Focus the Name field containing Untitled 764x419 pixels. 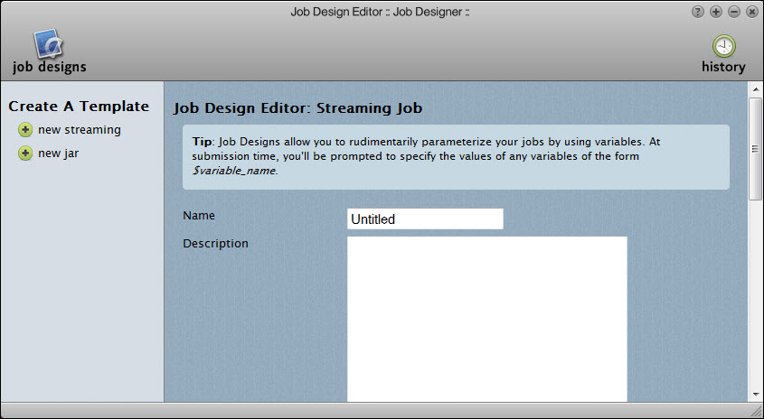click(x=425, y=219)
